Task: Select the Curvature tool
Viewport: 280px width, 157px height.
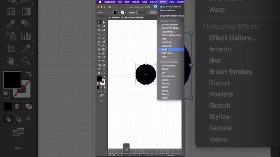Action: [x=104, y=30]
